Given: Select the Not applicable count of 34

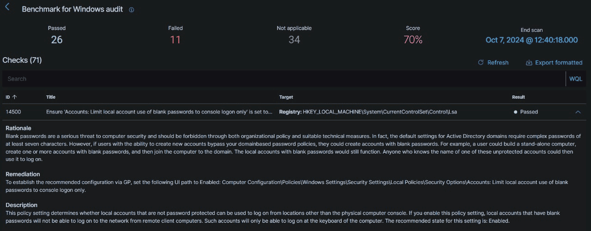Looking at the screenshot, I should 294,40.
